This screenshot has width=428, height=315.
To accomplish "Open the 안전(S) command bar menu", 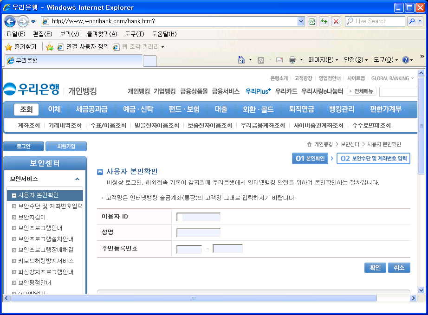I will (x=356, y=60).
